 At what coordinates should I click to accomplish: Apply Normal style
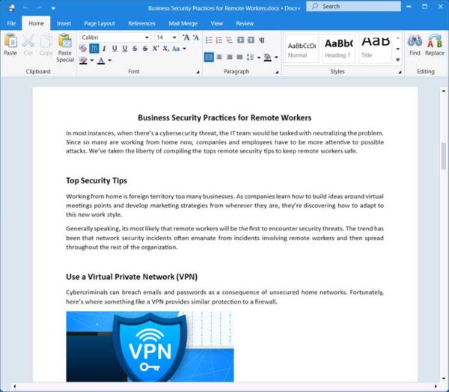point(302,49)
